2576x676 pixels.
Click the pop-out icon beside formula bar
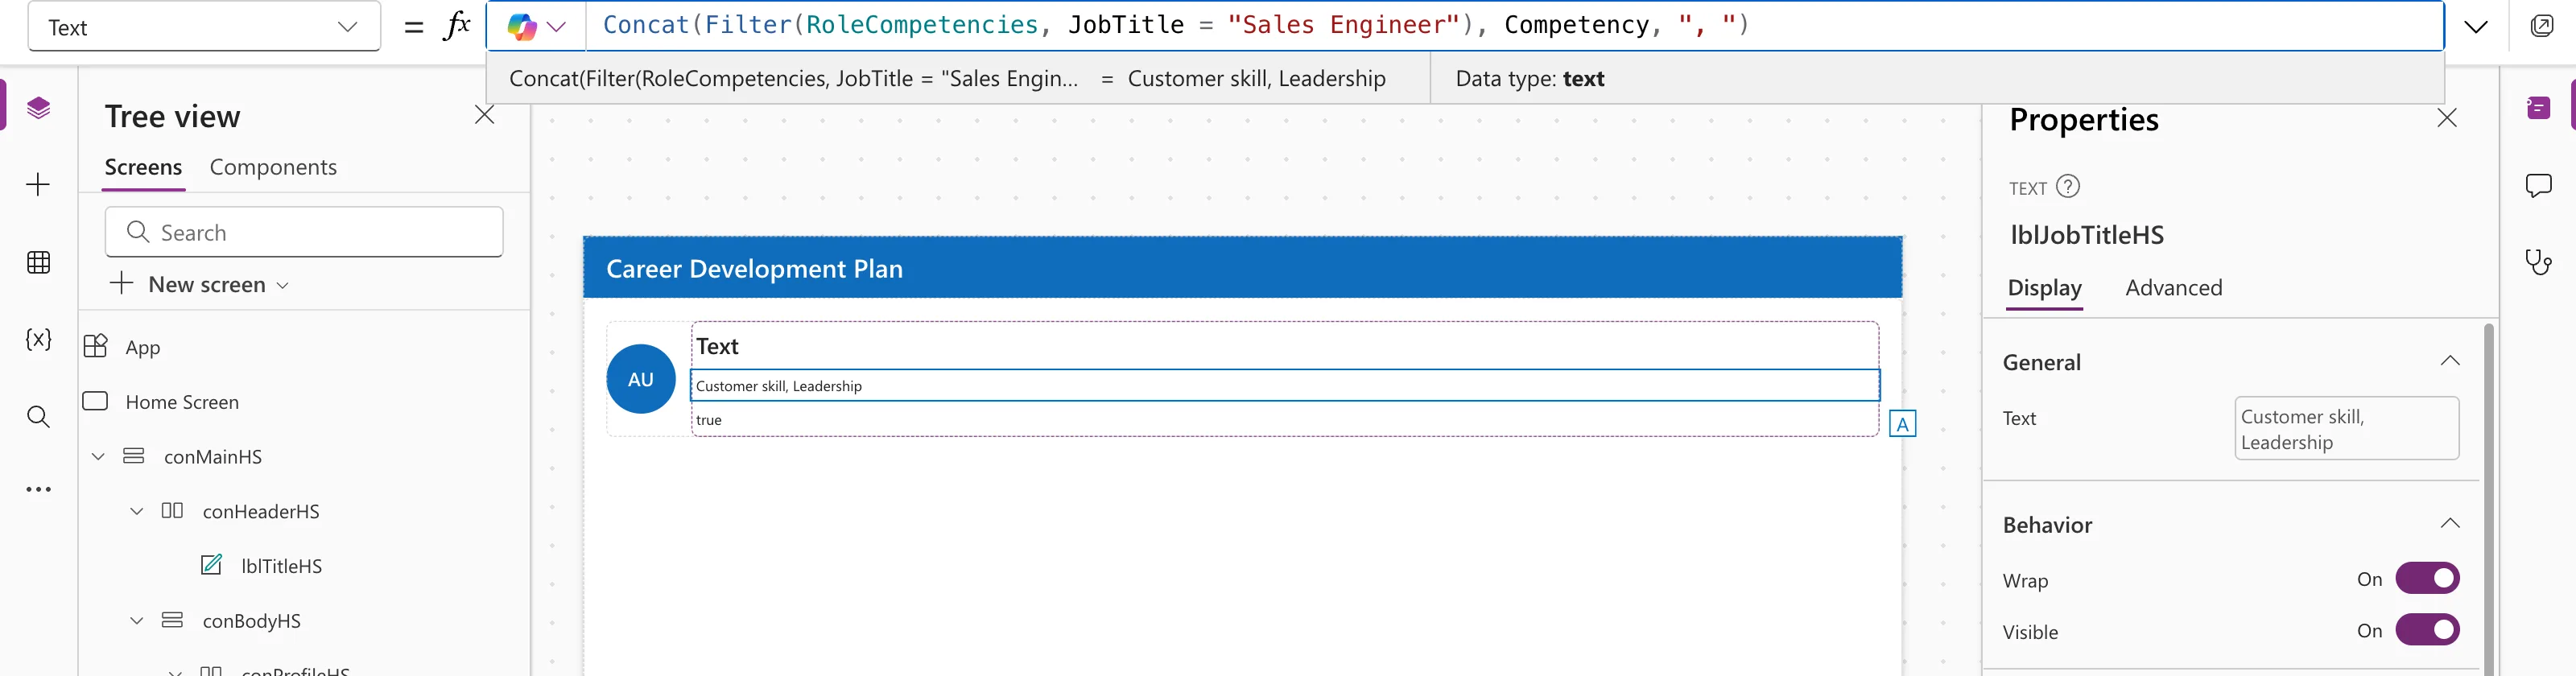[2541, 26]
